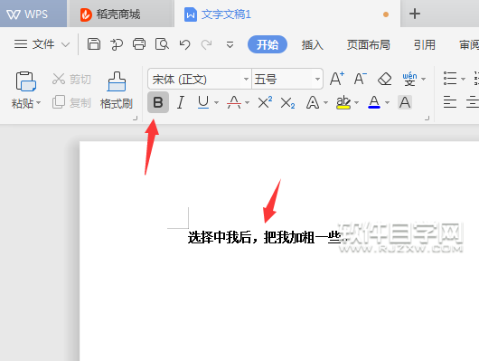Click the Undo arrow
479x361 pixels.
click(x=184, y=44)
